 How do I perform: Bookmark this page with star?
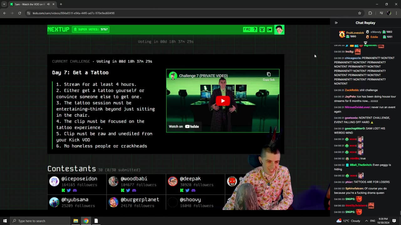[360, 13]
